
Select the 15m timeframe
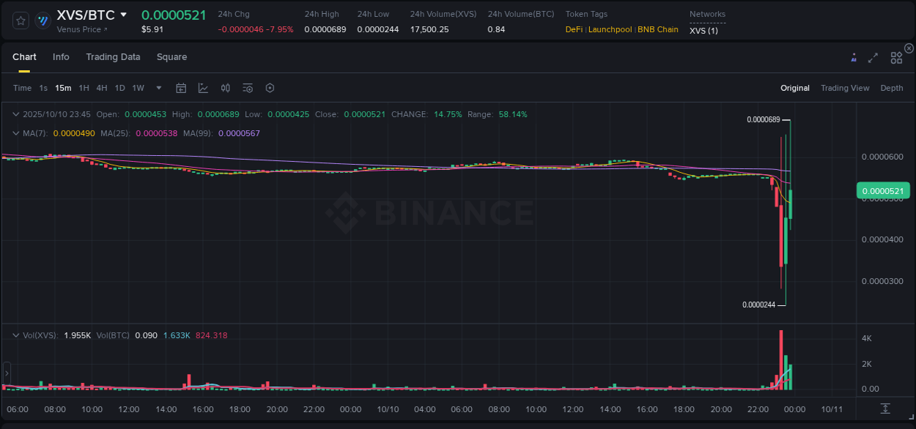(63, 88)
